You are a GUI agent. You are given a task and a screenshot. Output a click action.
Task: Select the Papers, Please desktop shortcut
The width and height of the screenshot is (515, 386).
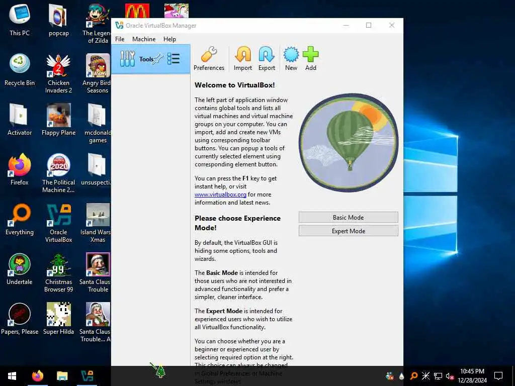pos(20,319)
